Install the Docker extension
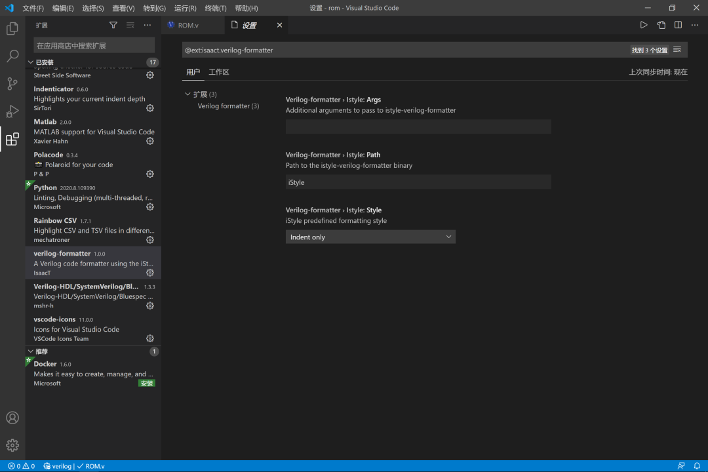Image resolution: width=708 pixels, height=472 pixels. (x=147, y=383)
